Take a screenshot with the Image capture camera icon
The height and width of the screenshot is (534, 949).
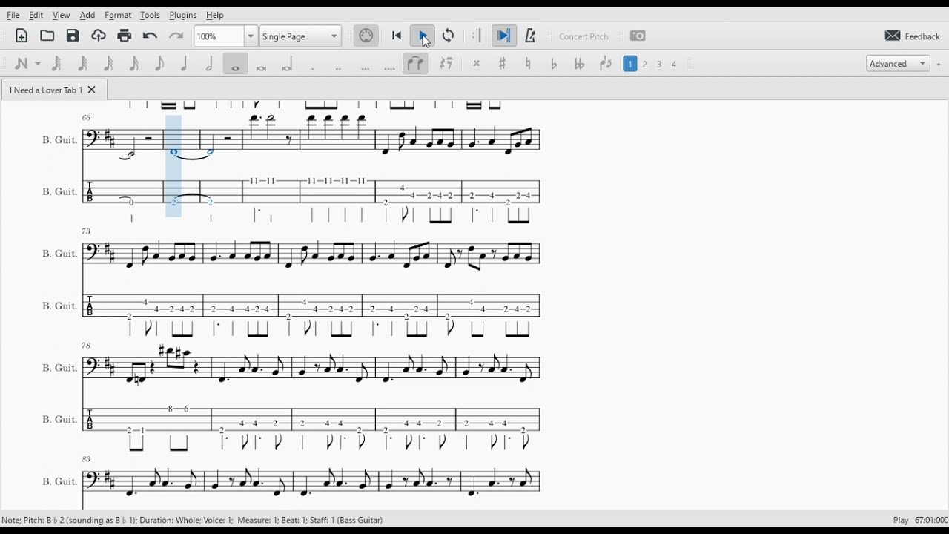coord(638,36)
